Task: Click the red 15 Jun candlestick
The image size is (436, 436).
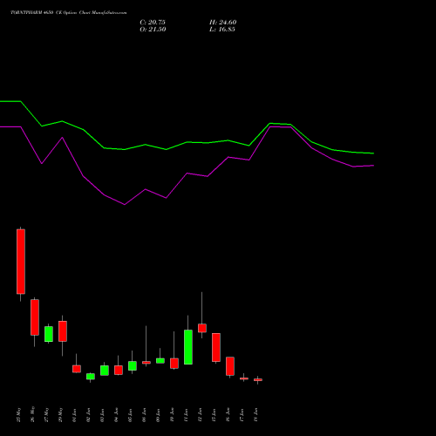Action: click(216, 347)
